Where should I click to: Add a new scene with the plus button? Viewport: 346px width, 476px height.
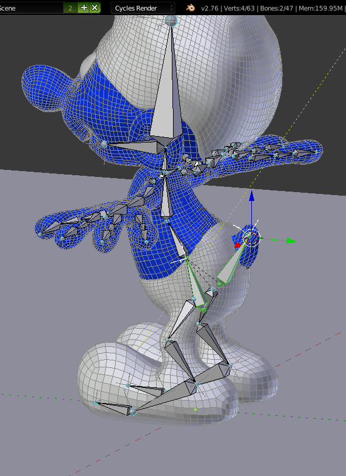pos(84,8)
